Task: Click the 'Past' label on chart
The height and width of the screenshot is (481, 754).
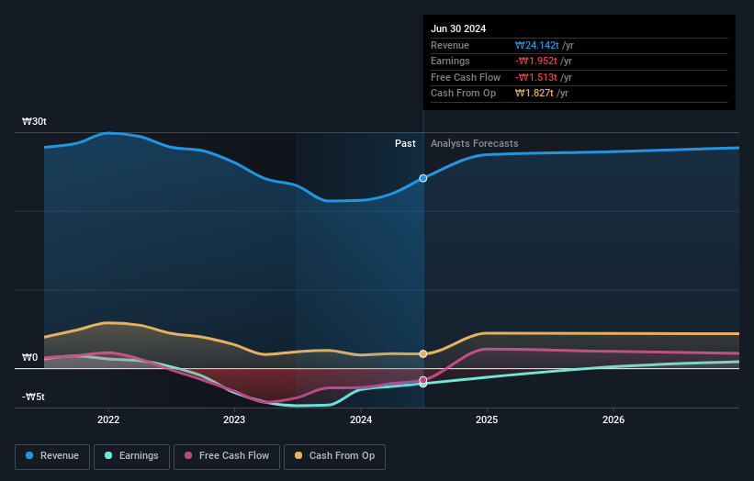Action: [x=405, y=143]
